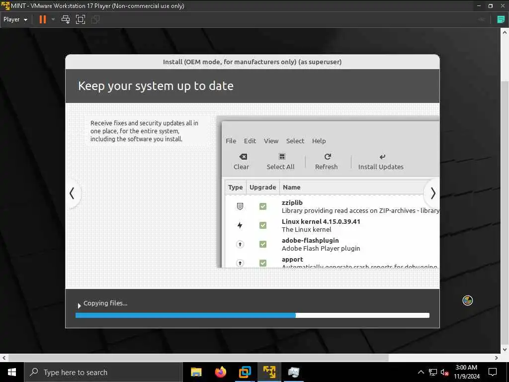
Task: Open the Windows Start menu
Action: coord(12,372)
